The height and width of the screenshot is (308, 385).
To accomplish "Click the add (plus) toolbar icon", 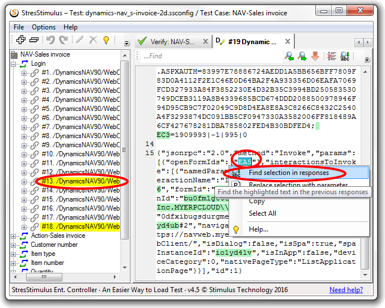I will 21,40.
